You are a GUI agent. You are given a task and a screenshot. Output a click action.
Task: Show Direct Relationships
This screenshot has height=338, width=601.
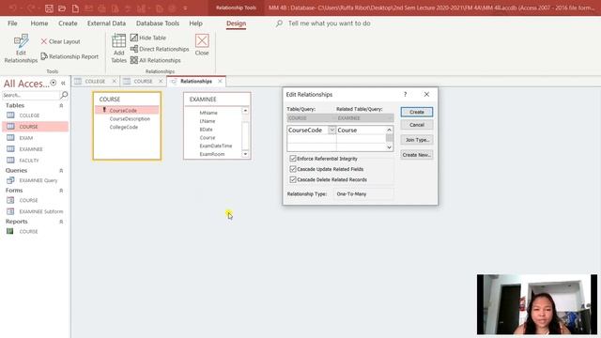[x=160, y=49]
